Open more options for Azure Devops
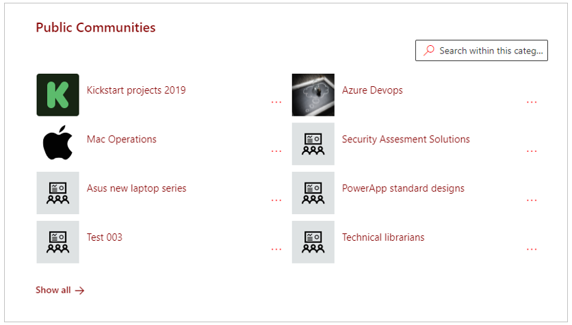572x325 pixels. coord(532,102)
